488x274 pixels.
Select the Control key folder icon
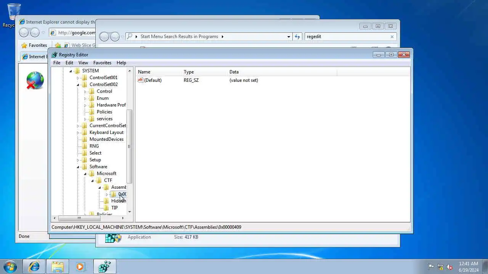click(x=91, y=91)
